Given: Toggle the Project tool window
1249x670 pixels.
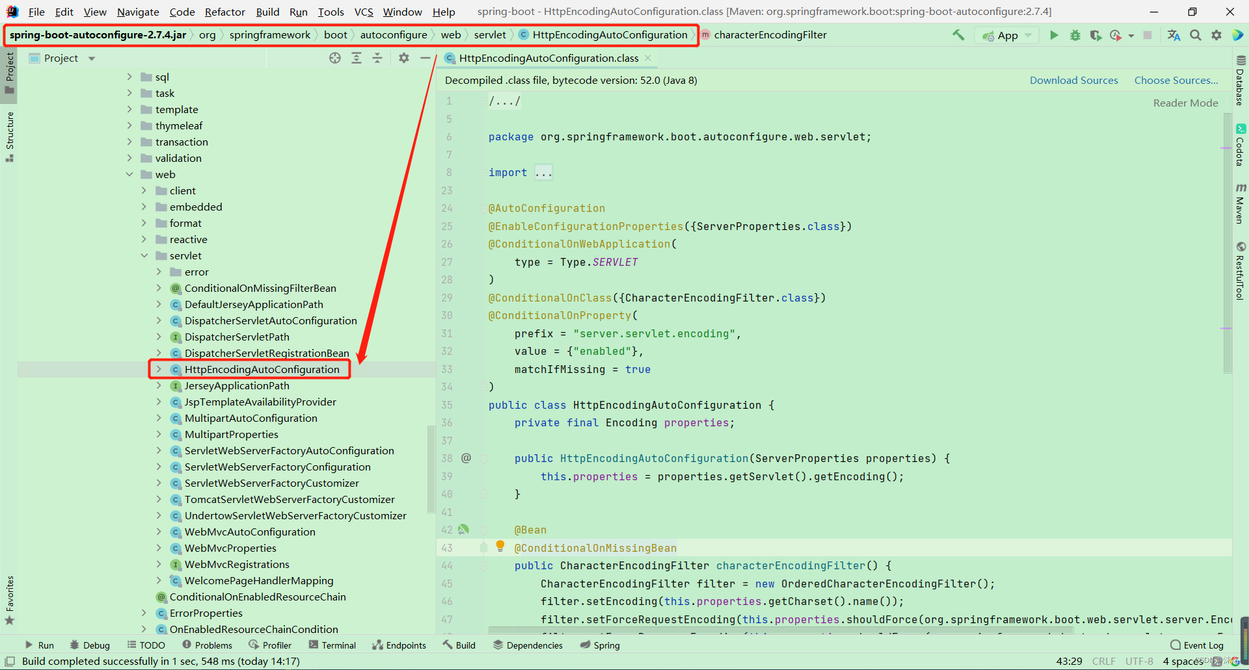Looking at the screenshot, I should (x=9, y=71).
